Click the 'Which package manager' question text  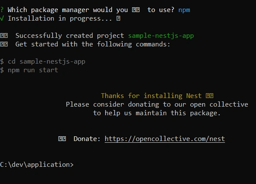pyautogui.click(x=91, y=10)
